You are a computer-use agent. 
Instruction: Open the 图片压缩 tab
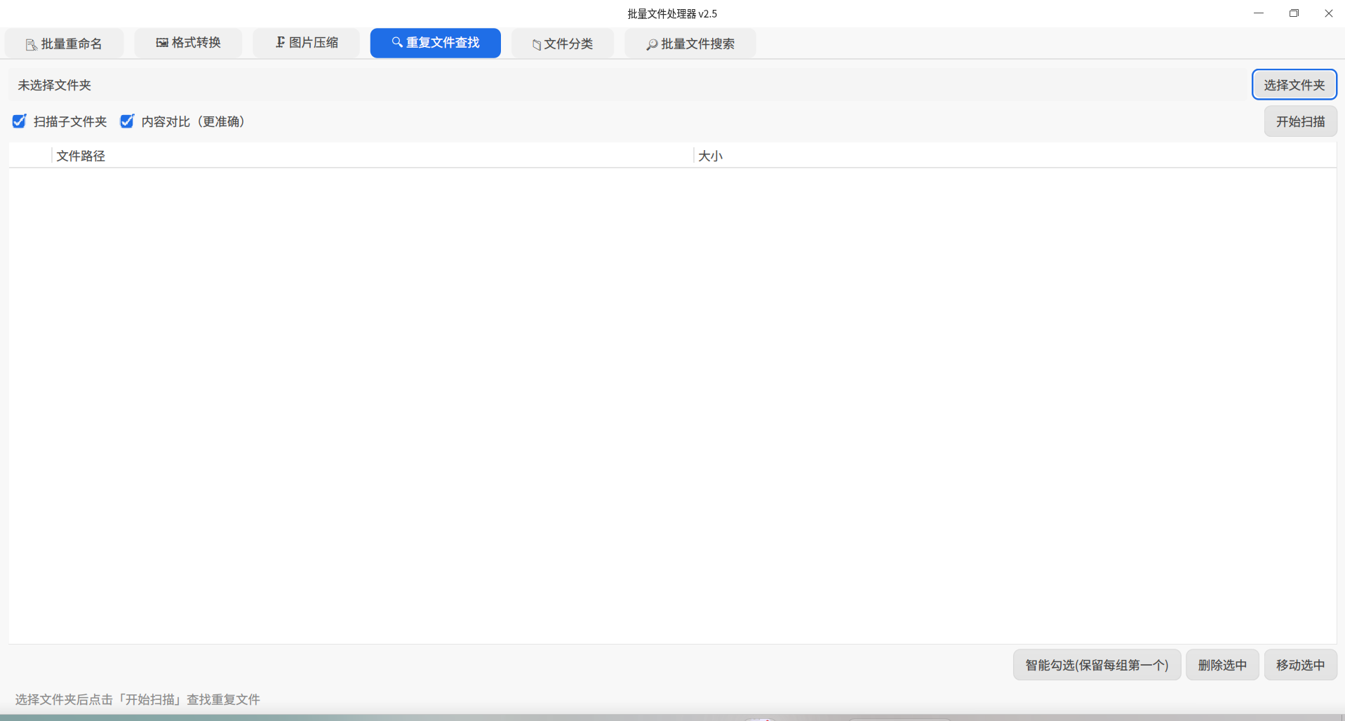pyautogui.click(x=307, y=43)
